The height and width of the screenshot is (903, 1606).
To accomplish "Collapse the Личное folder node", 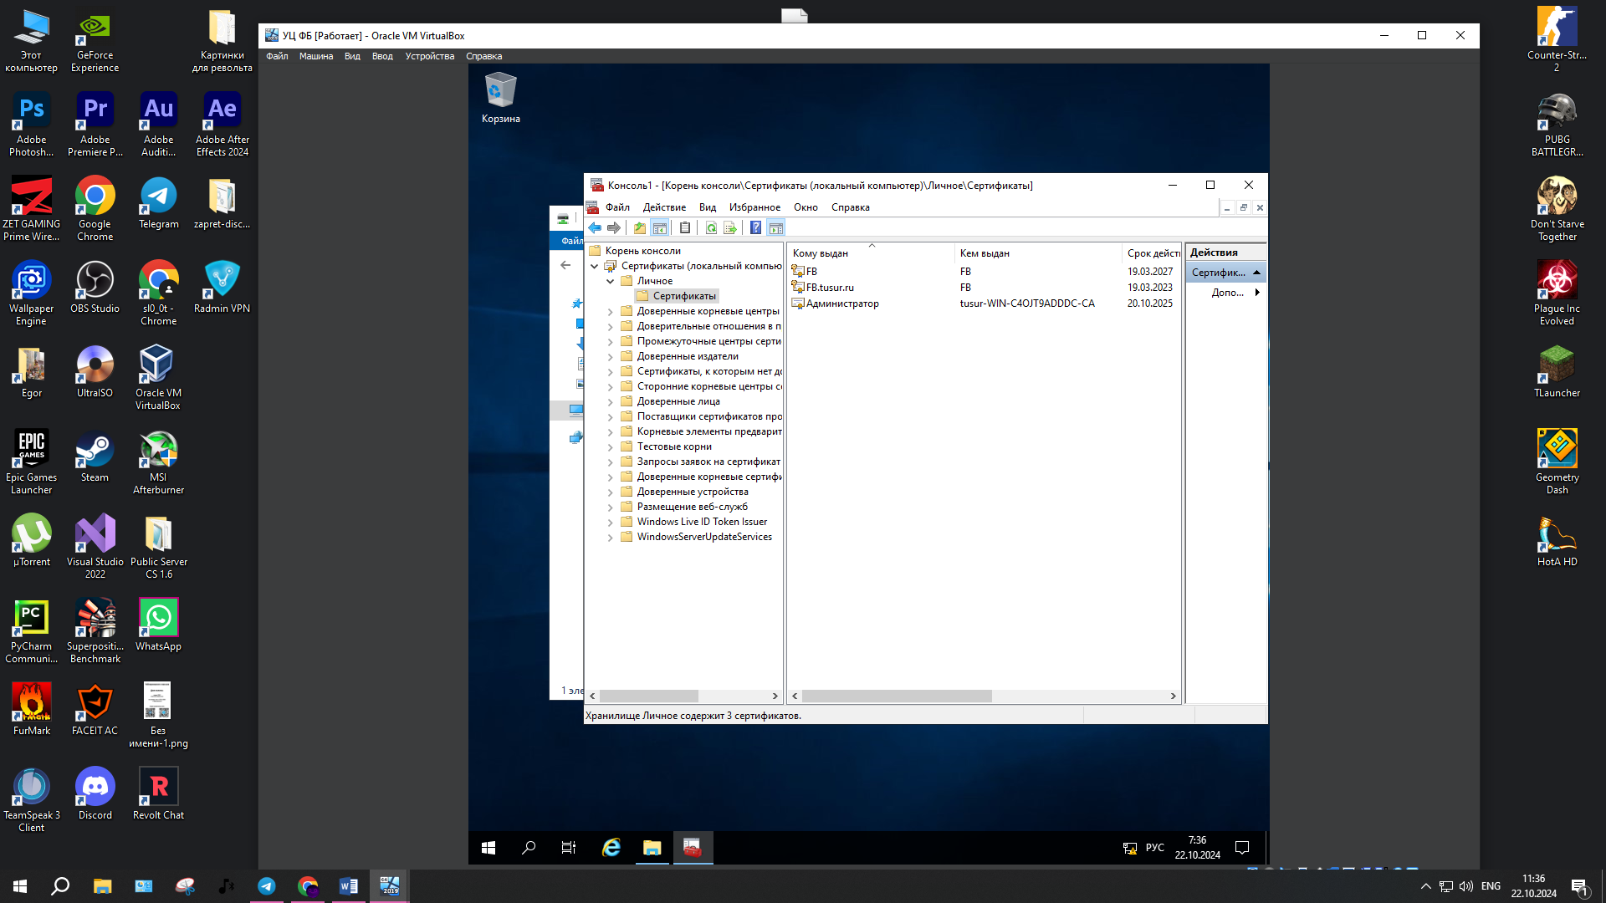I will pos(610,281).
